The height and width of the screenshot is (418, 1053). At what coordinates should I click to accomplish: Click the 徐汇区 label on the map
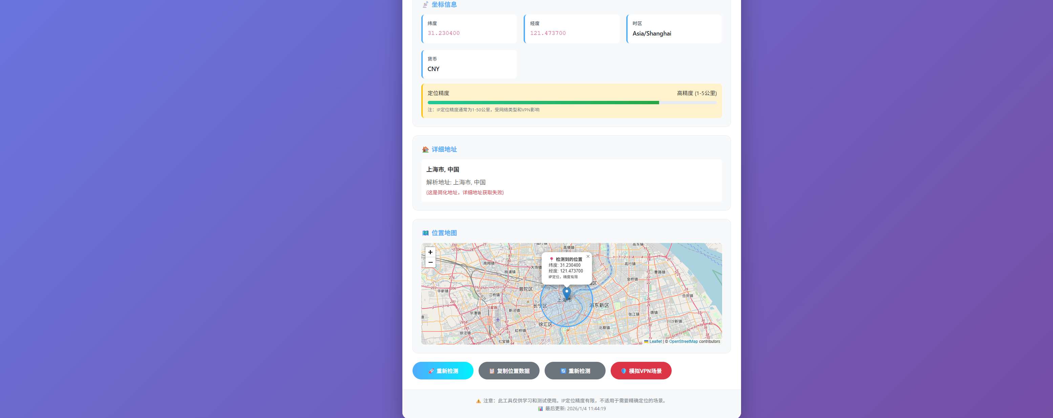coord(545,324)
